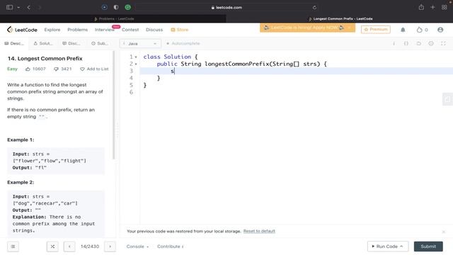Open the Safari sidebar toggle icon
The image size is (453, 255).
[x=9, y=7]
